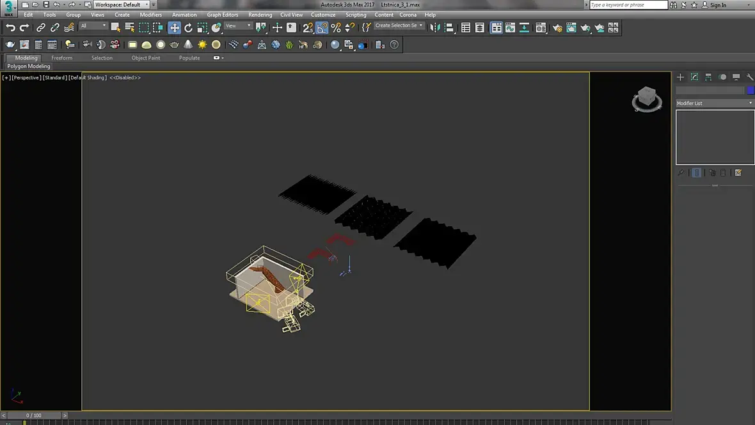This screenshot has height=425, width=755.
Task: Open the Workspace: Default dropdown
Action: (122, 4)
